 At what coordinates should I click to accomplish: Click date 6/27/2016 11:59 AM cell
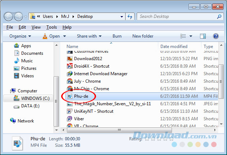point(179,96)
